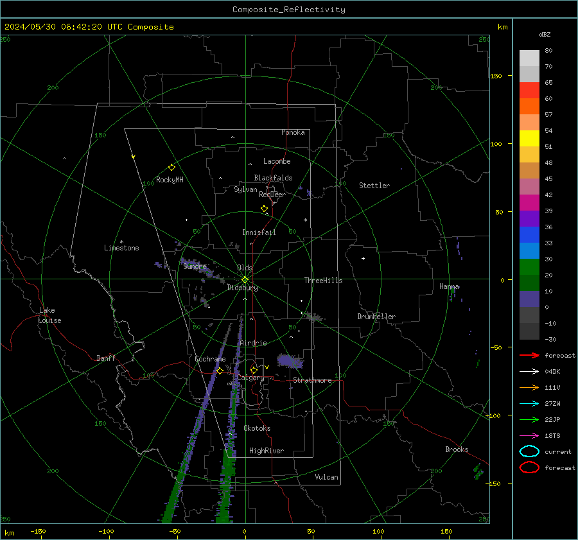Image resolution: width=578 pixels, height=540 pixels.
Task: Click the asterisk marker above Limestone
Action: (x=121, y=242)
